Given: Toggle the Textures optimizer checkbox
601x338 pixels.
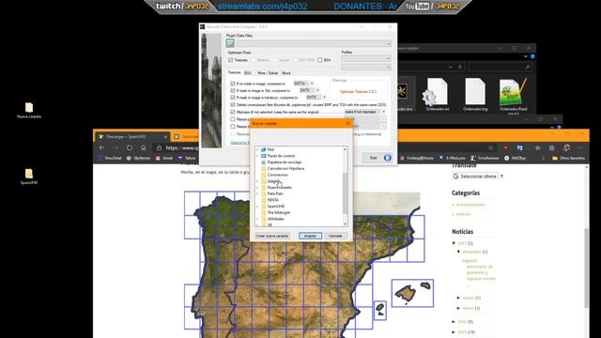Looking at the screenshot, I should (x=230, y=60).
